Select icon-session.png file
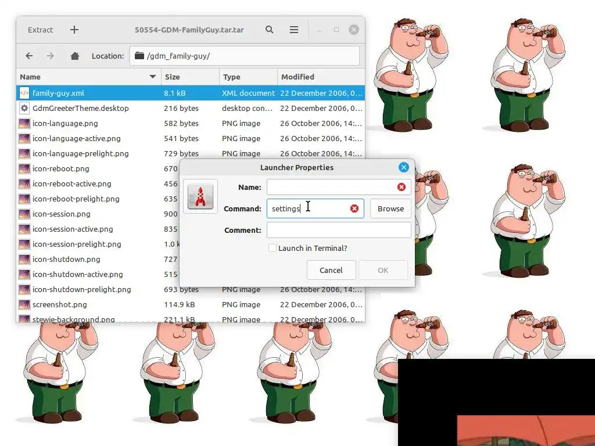This screenshot has height=446, width=595. click(x=98, y=214)
